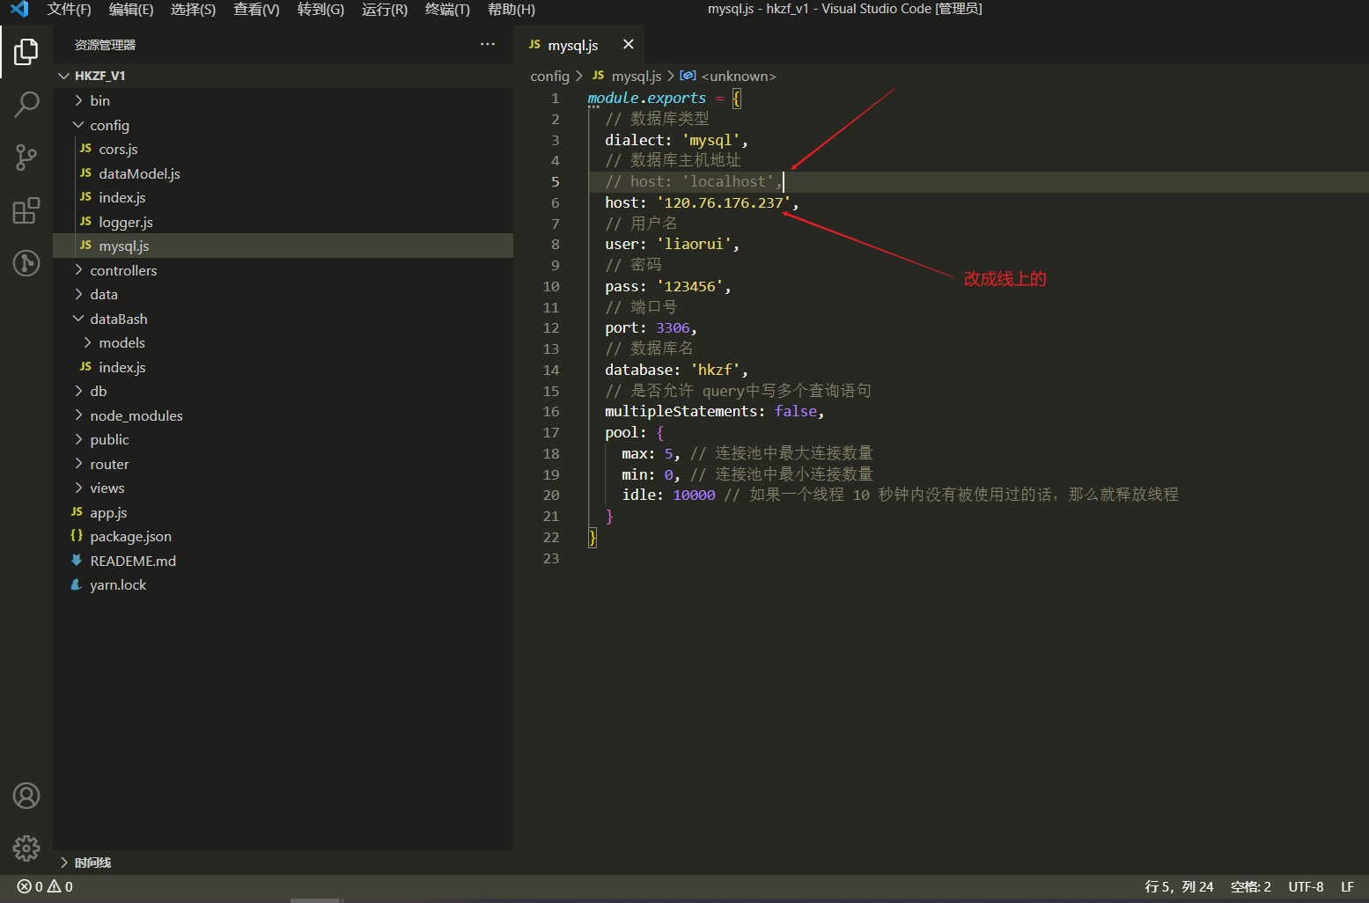Click the UTF-8 encoding status item
The image size is (1369, 903).
[1306, 887]
